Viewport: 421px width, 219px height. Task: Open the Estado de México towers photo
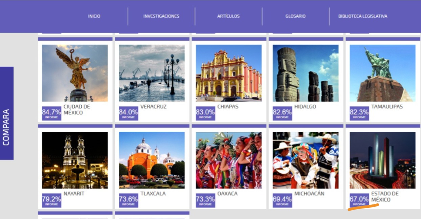point(382,160)
